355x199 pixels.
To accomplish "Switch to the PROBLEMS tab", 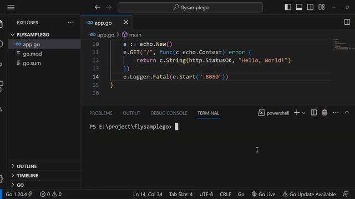I will pyautogui.click(x=101, y=113).
